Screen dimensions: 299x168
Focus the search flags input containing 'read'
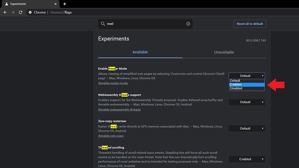(145, 24)
